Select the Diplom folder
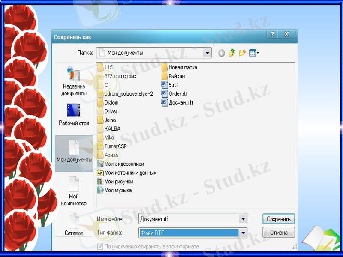The height and width of the screenshot is (257, 343). coord(111,103)
